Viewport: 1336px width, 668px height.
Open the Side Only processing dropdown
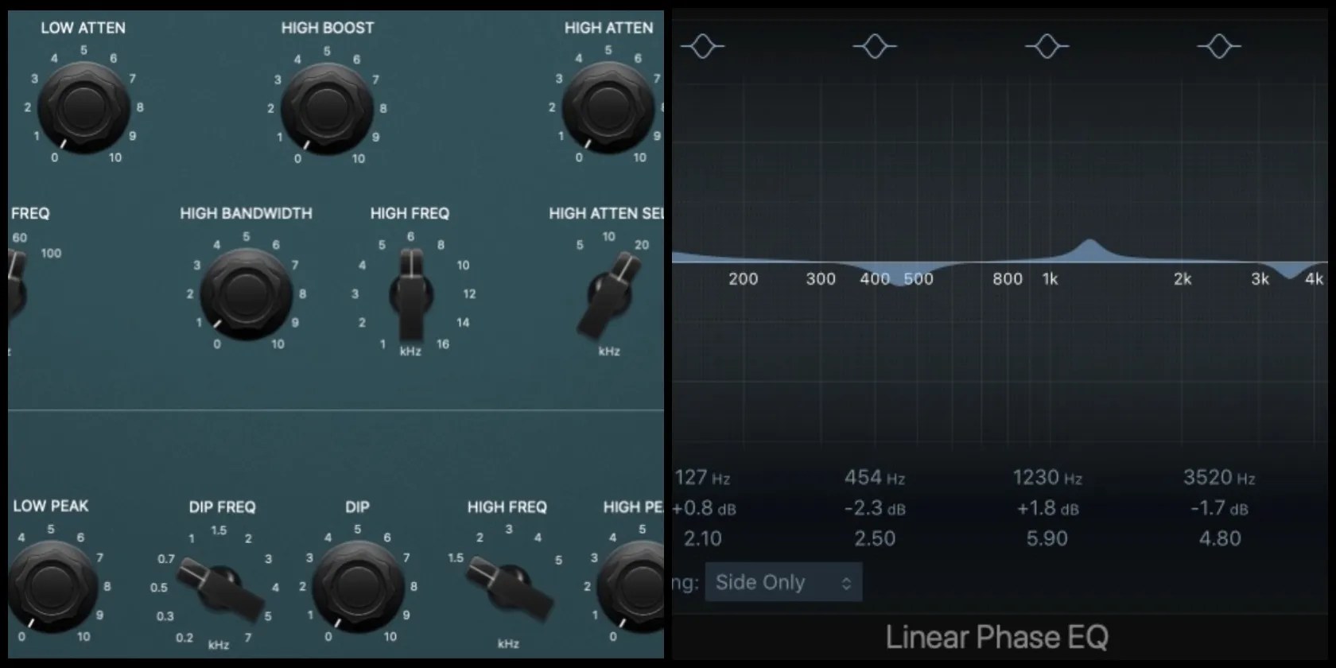coord(783,582)
